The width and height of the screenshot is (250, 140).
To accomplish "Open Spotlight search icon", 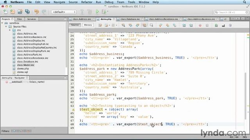I will click(245, 2).
